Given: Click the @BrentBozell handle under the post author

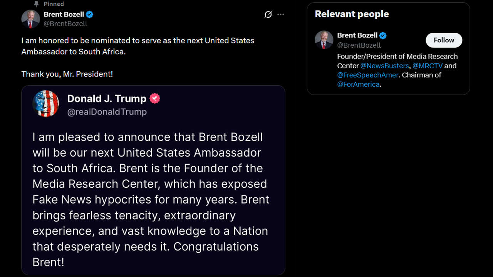Looking at the screenshot, I should pos(65,24).
